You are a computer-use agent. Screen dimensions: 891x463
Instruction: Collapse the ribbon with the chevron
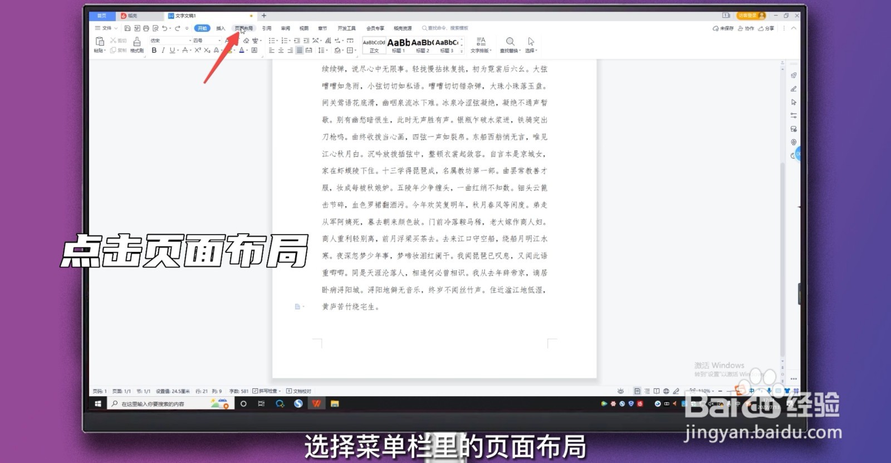pos(794,28)
